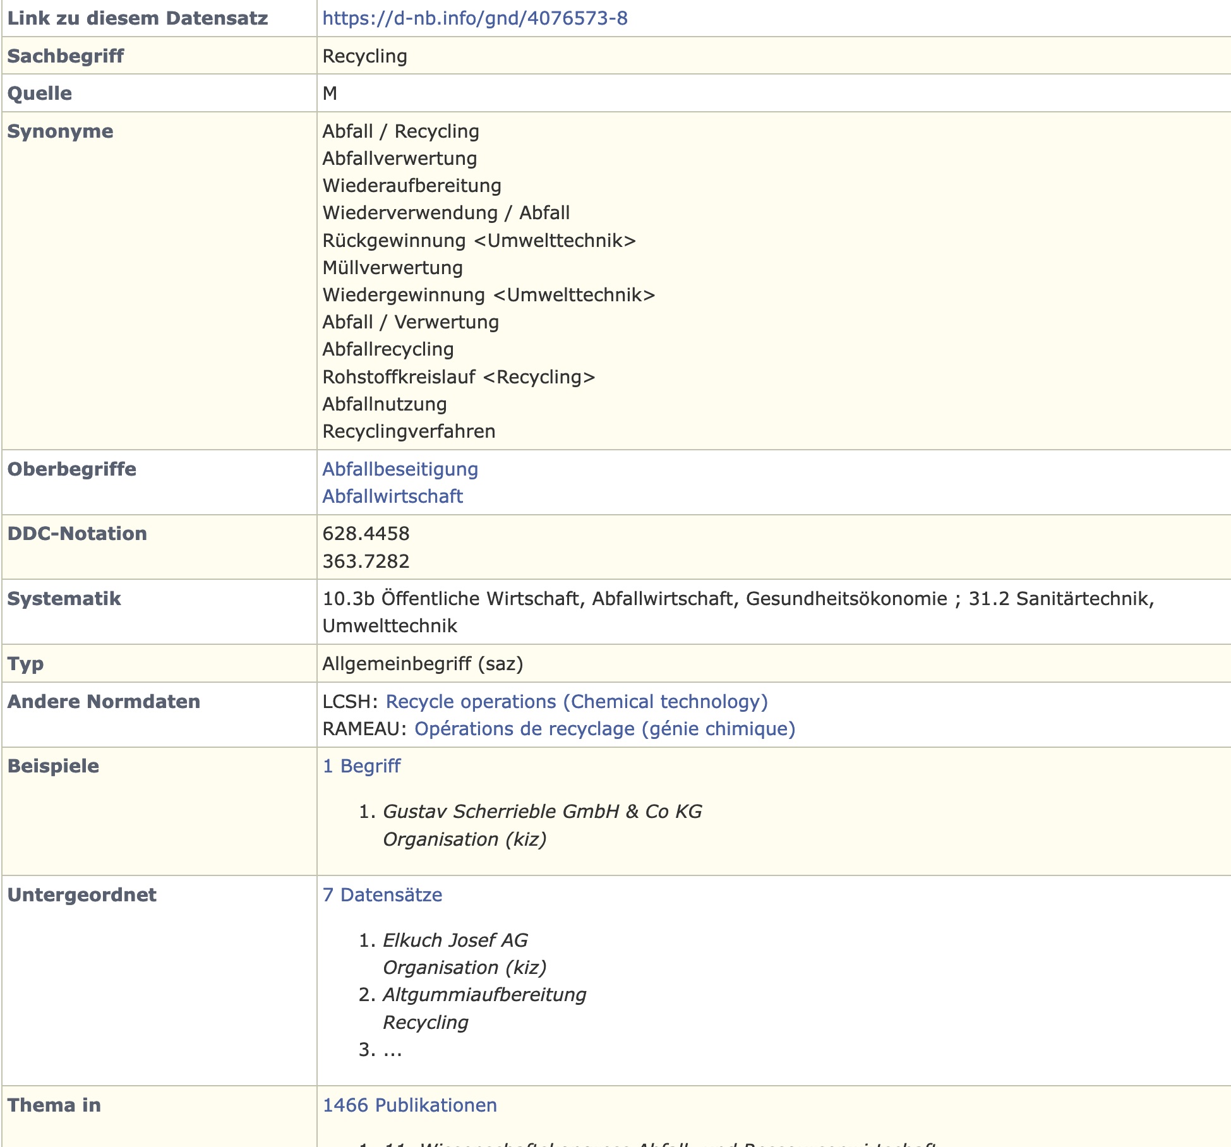This screenshot has height=1147, width=1231.
Task: Select synonym Abfallrecycling
Action: [x=388, y=349]
